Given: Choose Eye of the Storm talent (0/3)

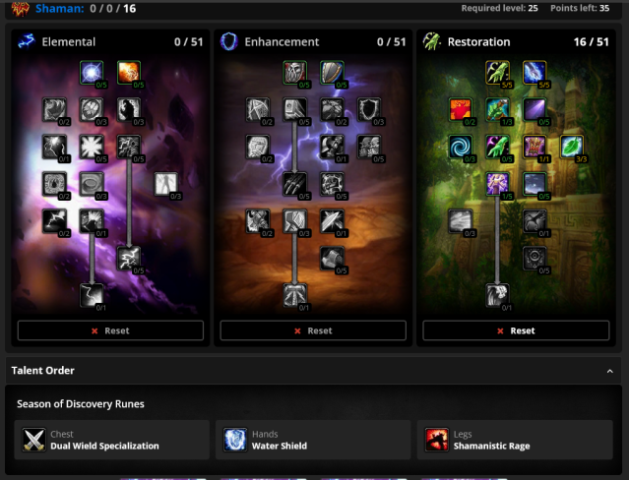Looking at the screenshot, I should point(92,184).
